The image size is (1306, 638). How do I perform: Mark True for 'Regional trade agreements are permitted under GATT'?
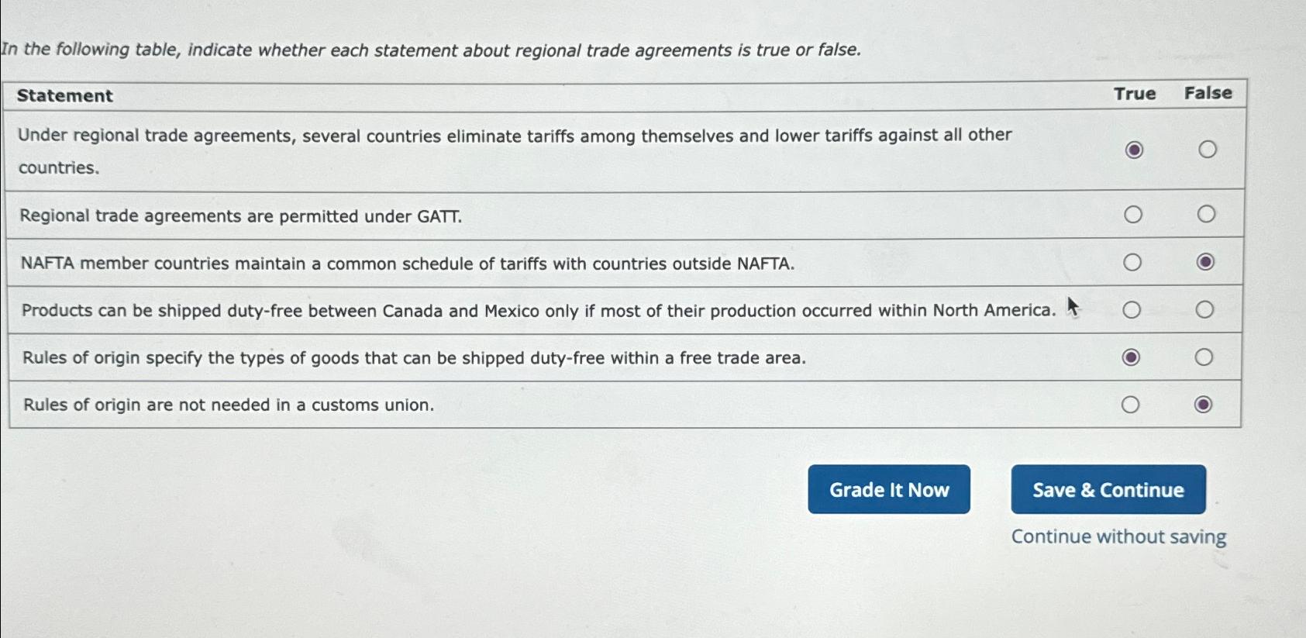1132,215
